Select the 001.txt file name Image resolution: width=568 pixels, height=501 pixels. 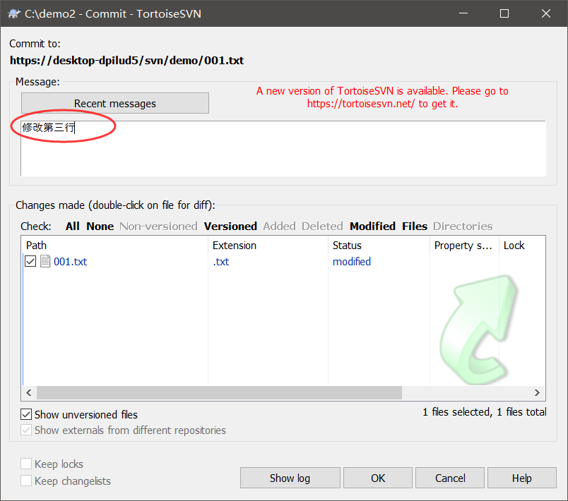click(x=70, y=261)
